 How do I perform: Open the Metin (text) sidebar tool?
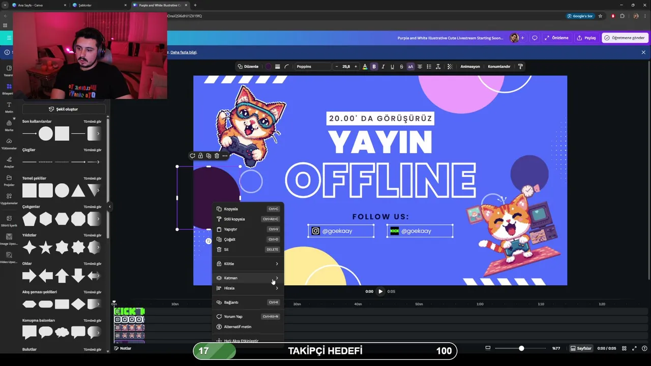tap(9, 107)
